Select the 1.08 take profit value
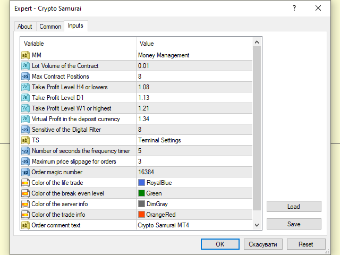The image size is (340, 255). pos(144,87)
